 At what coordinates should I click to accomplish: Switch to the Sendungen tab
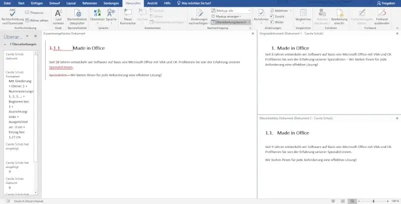[111, 3]
